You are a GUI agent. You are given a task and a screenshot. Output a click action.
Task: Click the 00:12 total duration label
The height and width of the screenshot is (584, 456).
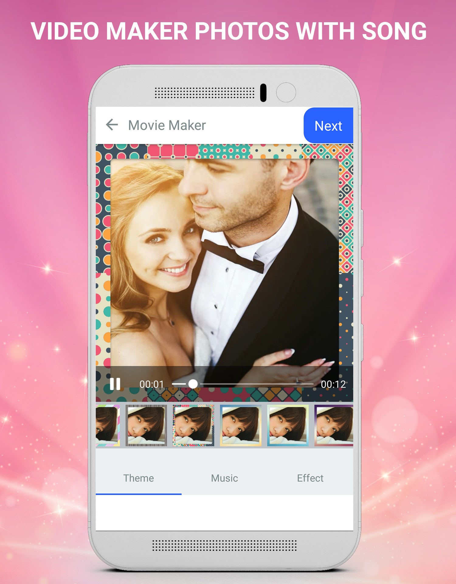(333, 384)
